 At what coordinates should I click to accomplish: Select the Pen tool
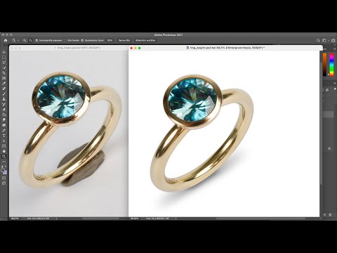coord(4,130)
